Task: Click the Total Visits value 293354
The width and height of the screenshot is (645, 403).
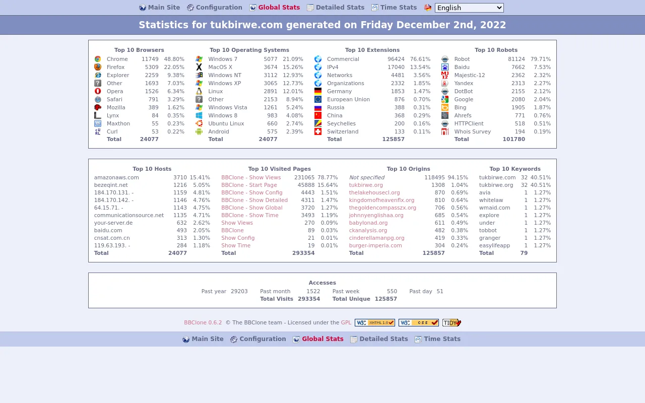Action: pyautogui.click(x=309, y=299)
